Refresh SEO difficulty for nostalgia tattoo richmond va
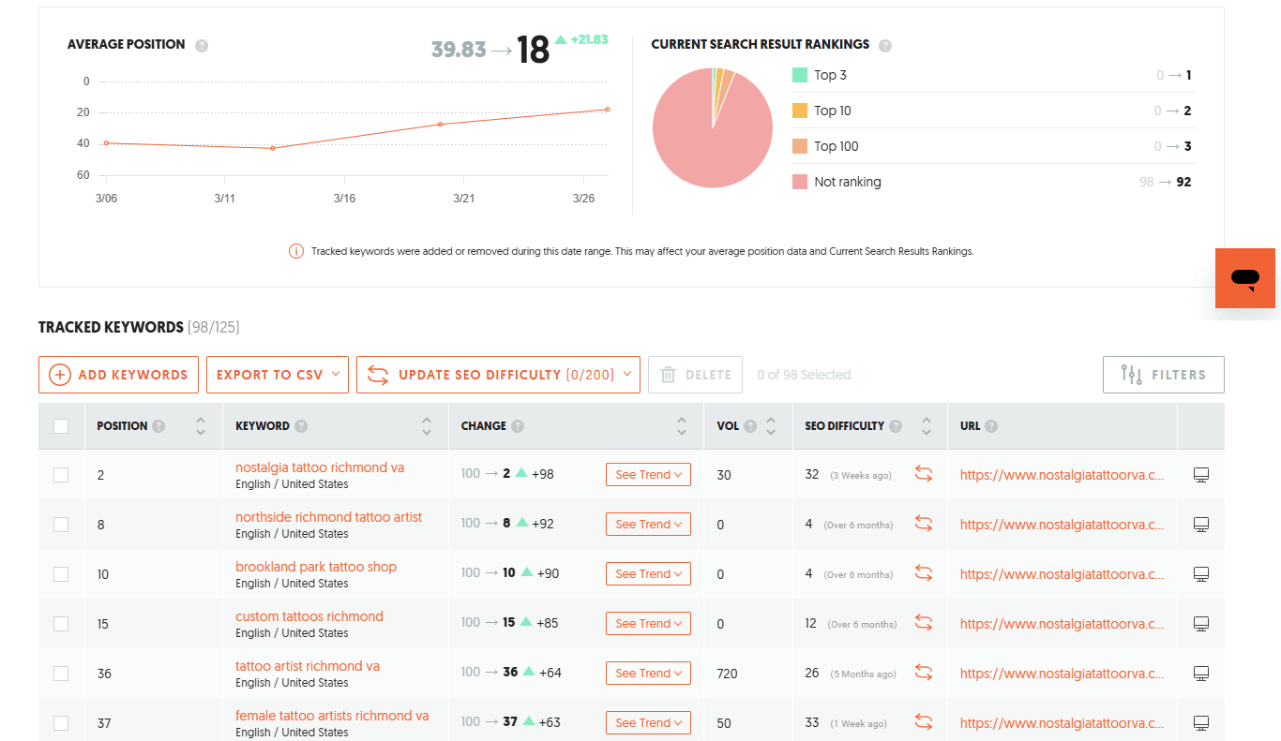1281x741 pixels. (x=924, y=475)
